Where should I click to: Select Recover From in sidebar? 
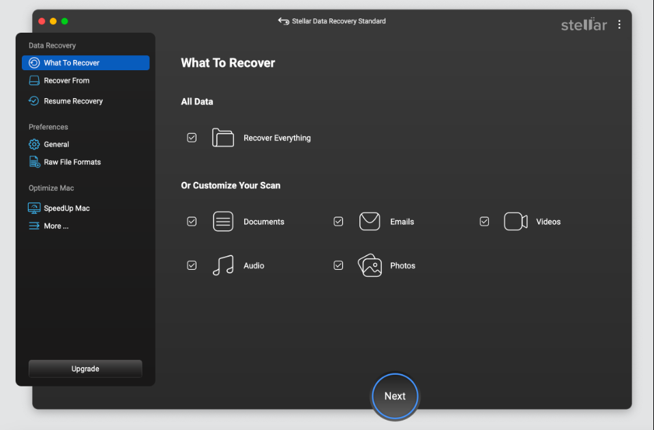[x=66, y=80]
